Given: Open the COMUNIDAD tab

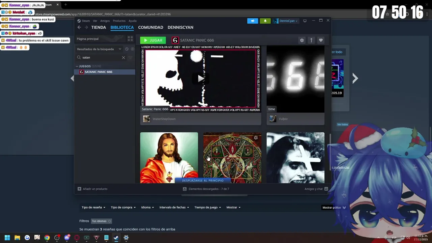Looking at the screenshot, I should click(151, 27).
